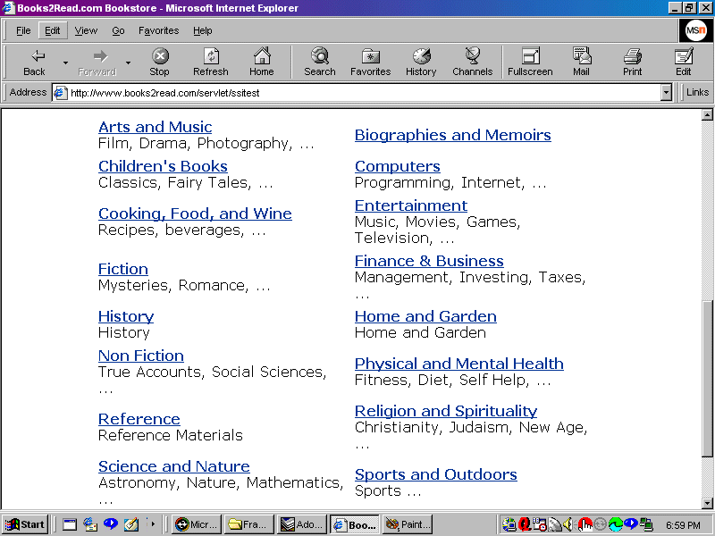Open the Edit menu
The width and height of the screenshot is (715, 536).
click(53, 30)
